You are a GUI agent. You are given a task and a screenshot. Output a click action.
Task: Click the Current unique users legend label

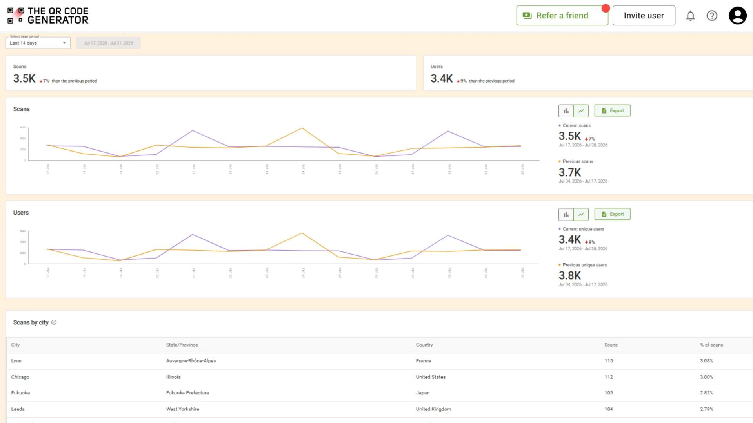click(583, 229)
